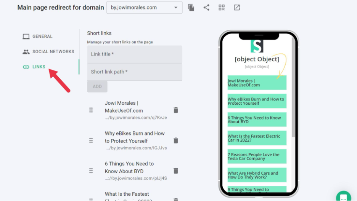
Task: Open the green chat widget icon
Action: (343, 196)
